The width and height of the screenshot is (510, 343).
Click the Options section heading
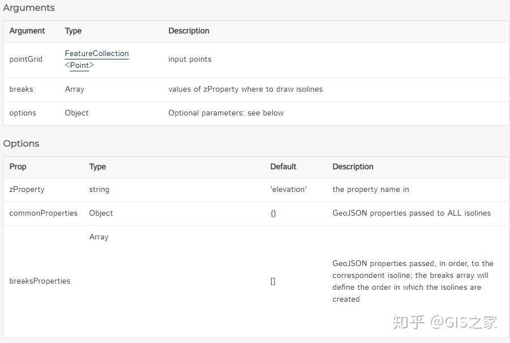point(21,143)
